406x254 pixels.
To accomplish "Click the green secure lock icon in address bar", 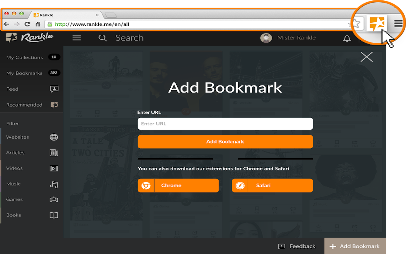I will 50,24.
